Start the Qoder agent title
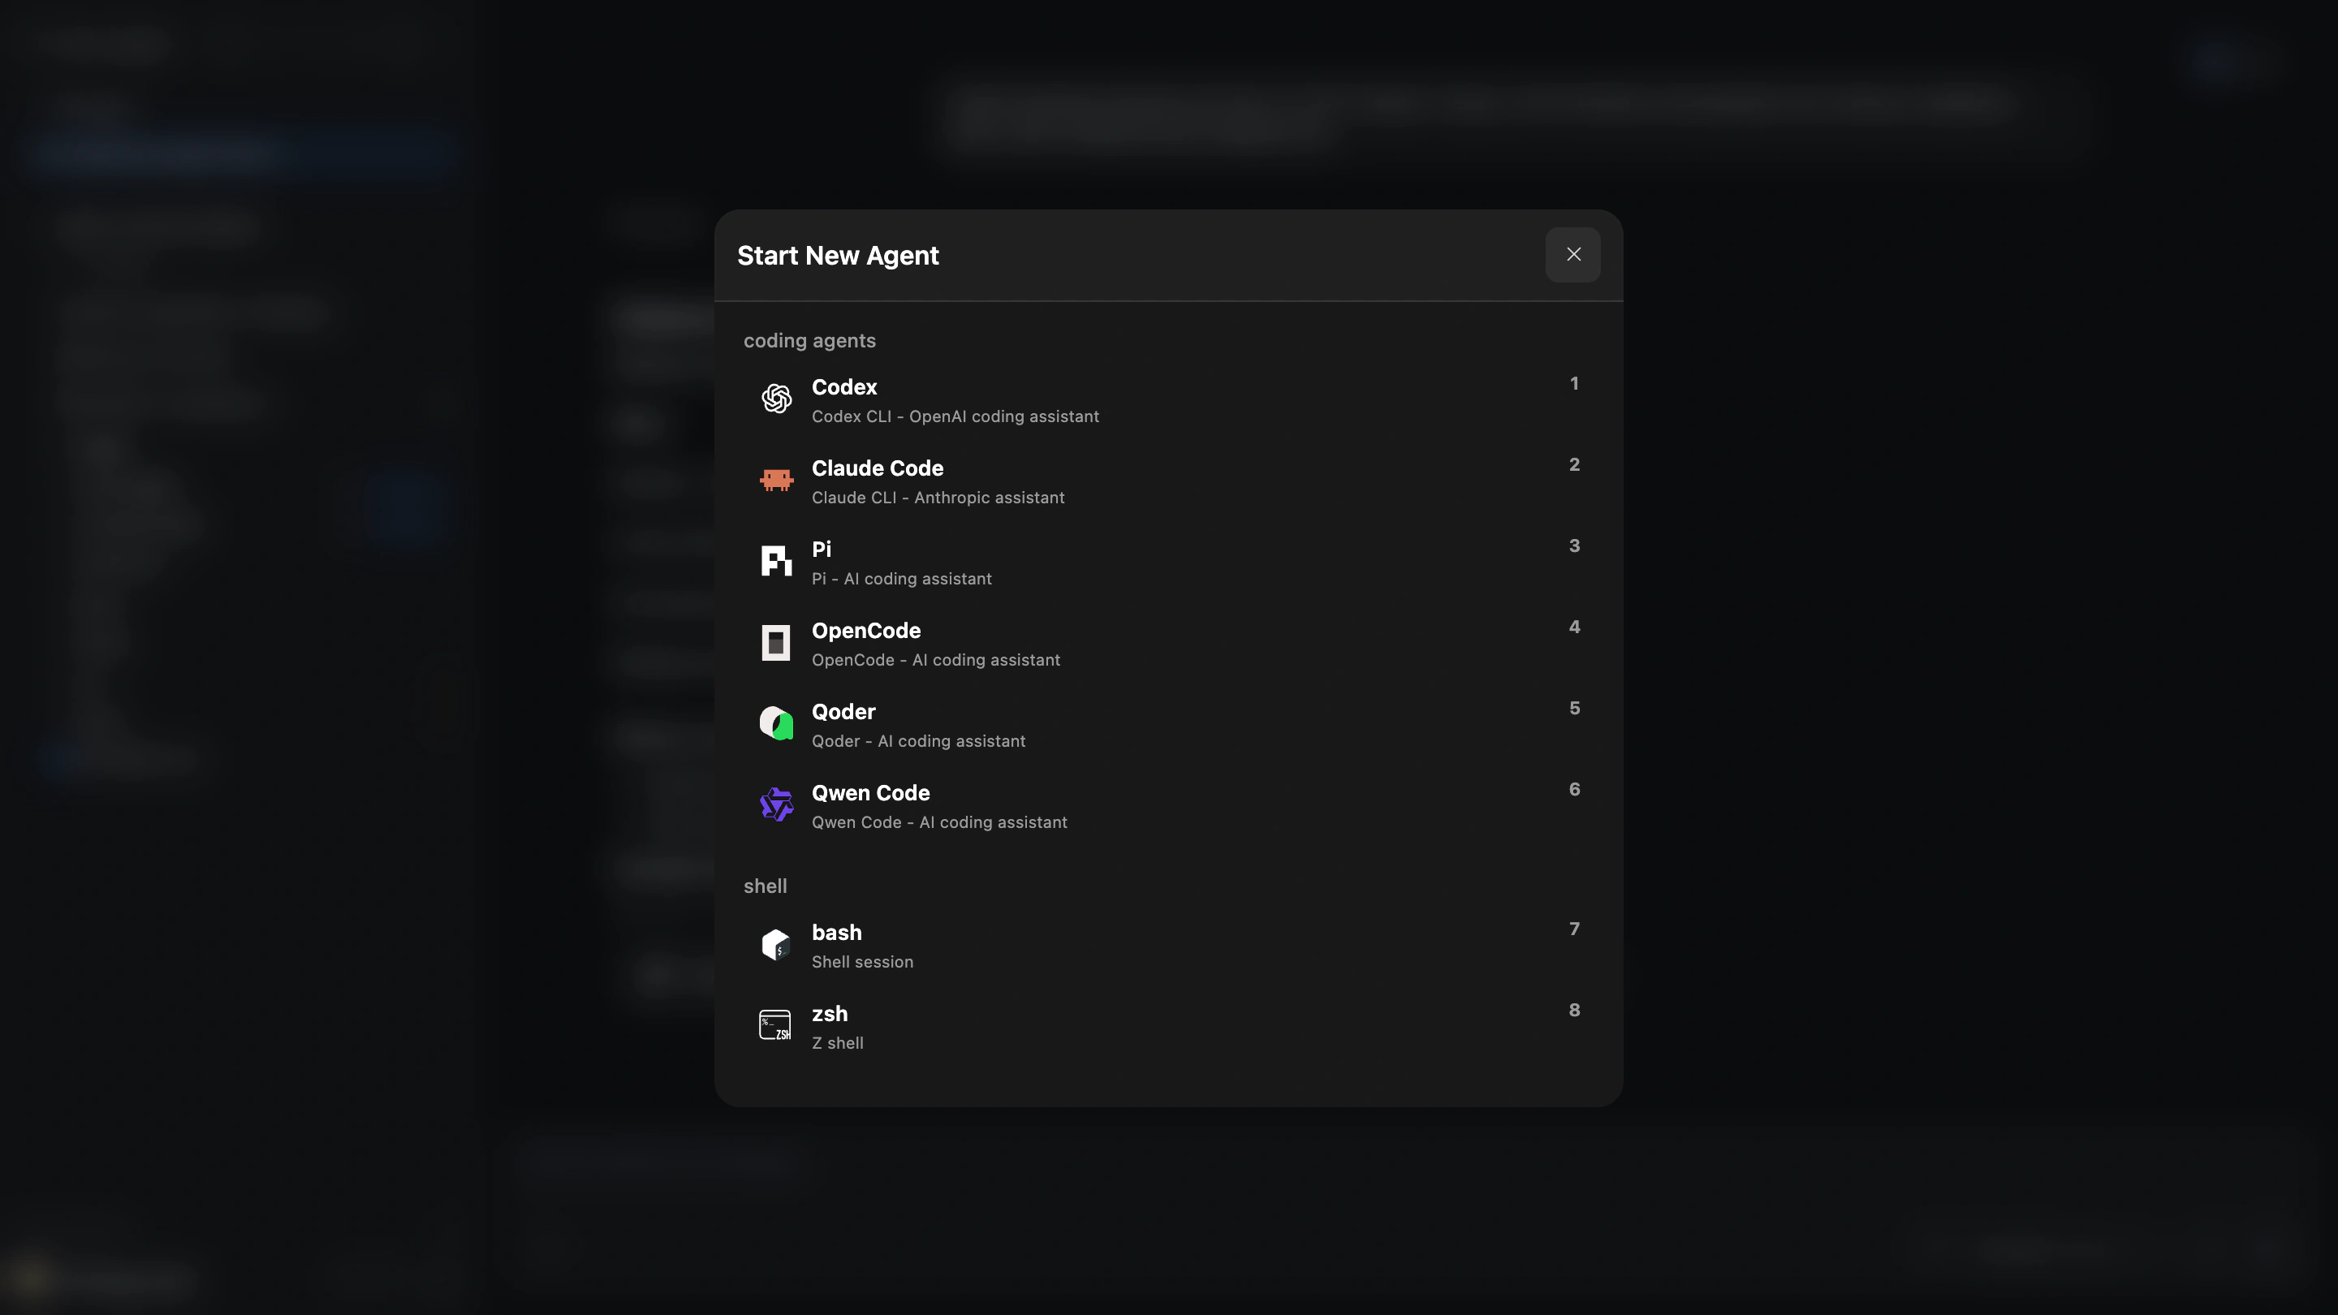This screenshot has width=2338, height=1315. [x=843, y=712]
